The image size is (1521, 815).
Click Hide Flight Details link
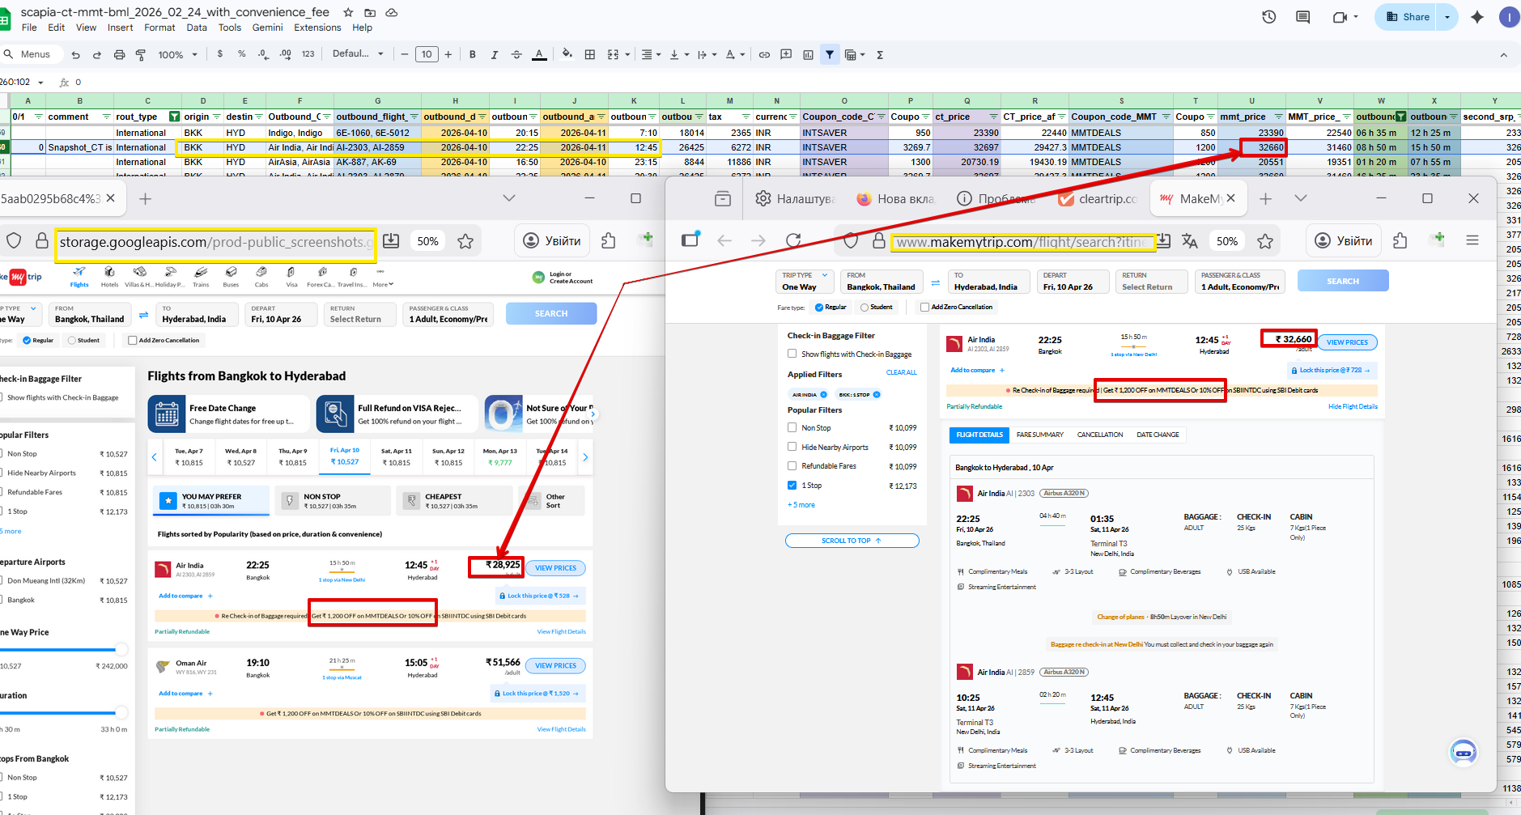pyautogui.click(x=1353, y=406)
